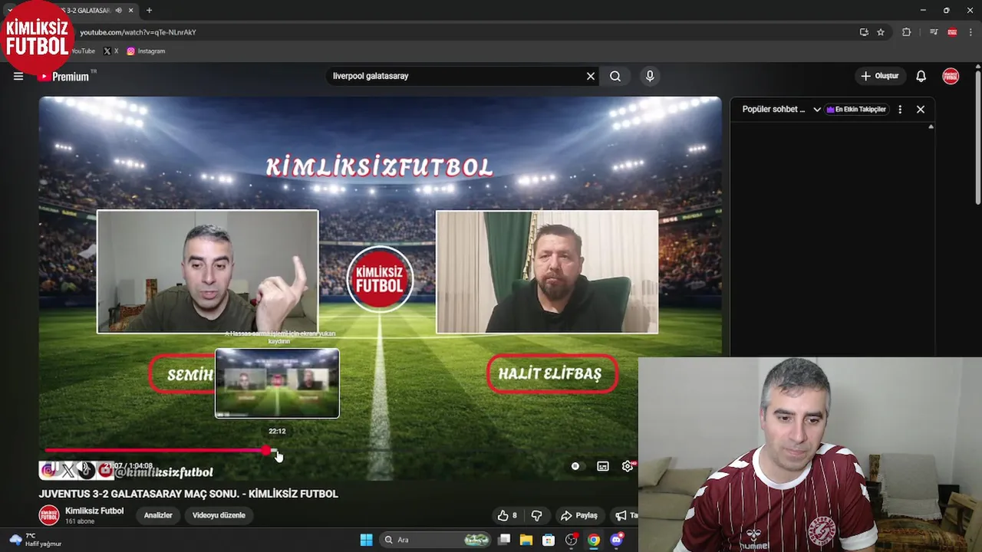982x552 pixels.
Task: Open Chrome extensions puzzle icon
Action: (906, 32)
